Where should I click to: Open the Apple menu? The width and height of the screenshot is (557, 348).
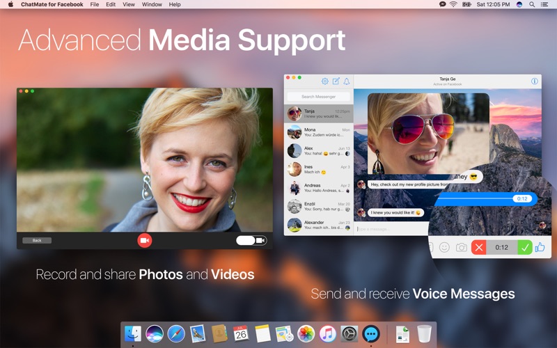[10, 4]
